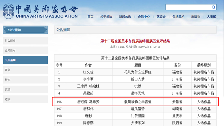Screen dimensions: 224x126
Task: Click title cell 星海无垠
Action: tap(138, 93)
